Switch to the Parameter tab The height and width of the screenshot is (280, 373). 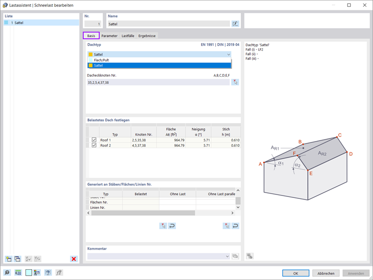109,36
